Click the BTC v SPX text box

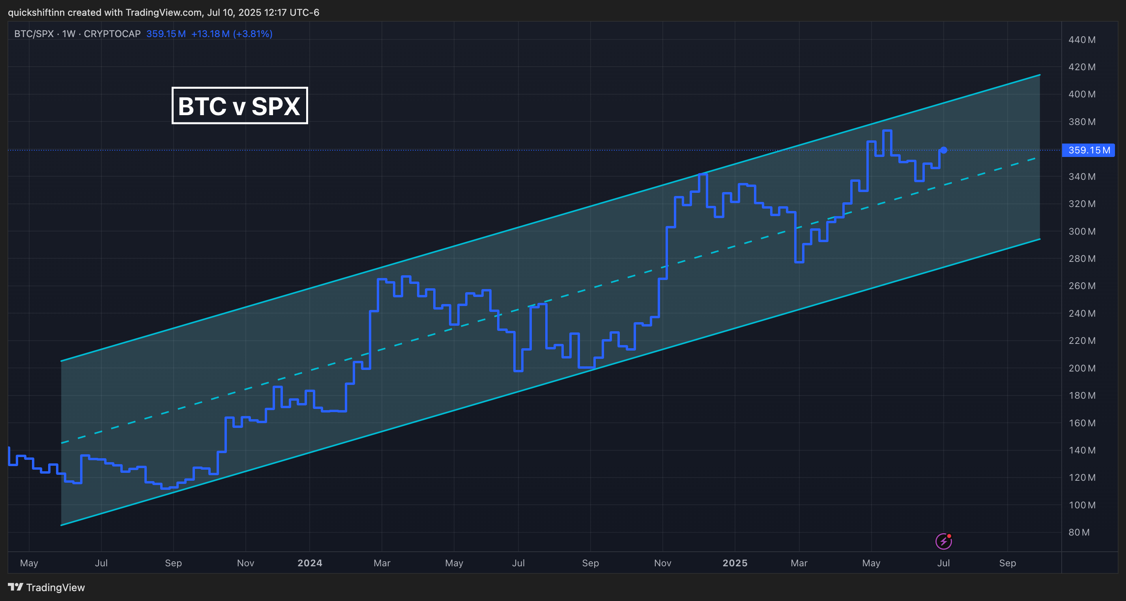[x=239, y=106]
